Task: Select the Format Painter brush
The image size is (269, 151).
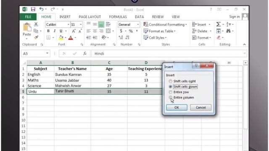Action: (36, 37)
